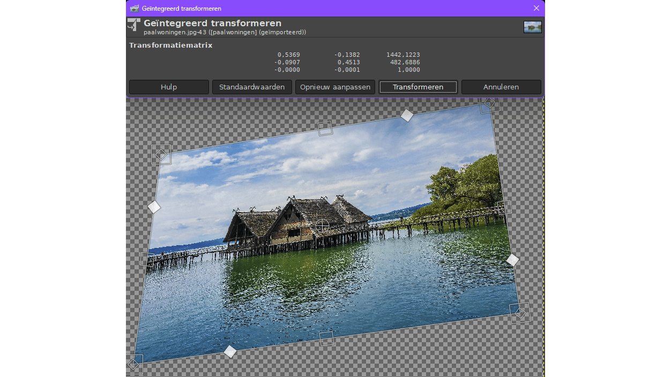Screen dimensions: 671x377
Task: Click the Transformeren button
Action: (x=417, y=87)
